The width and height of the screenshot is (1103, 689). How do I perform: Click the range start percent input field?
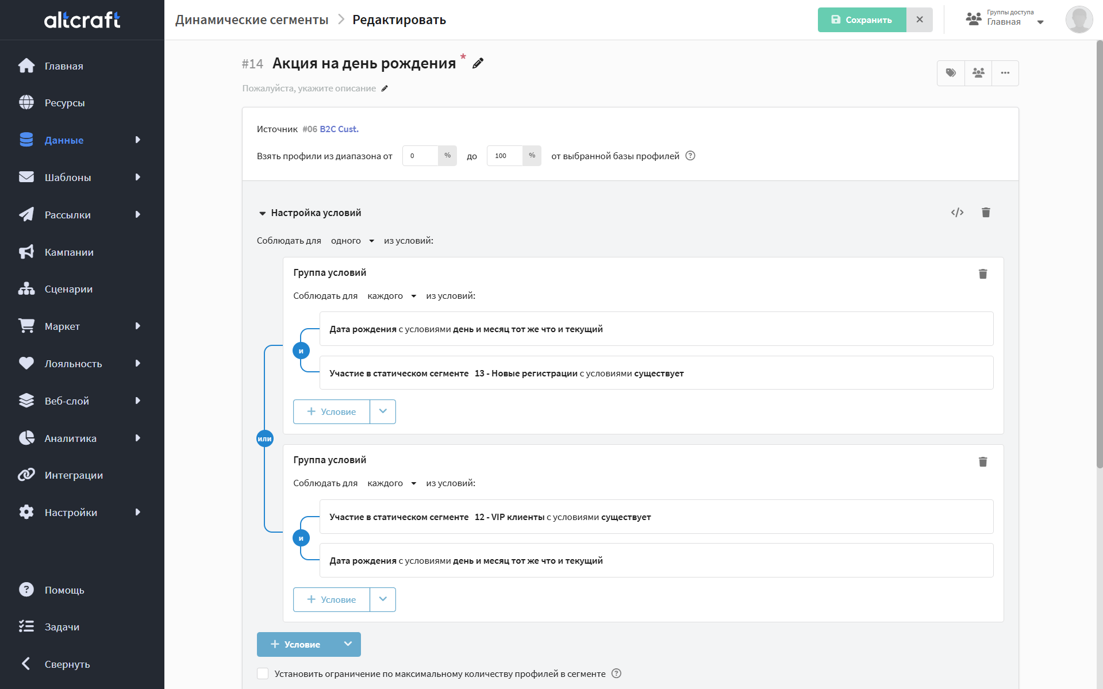(420, 156)
